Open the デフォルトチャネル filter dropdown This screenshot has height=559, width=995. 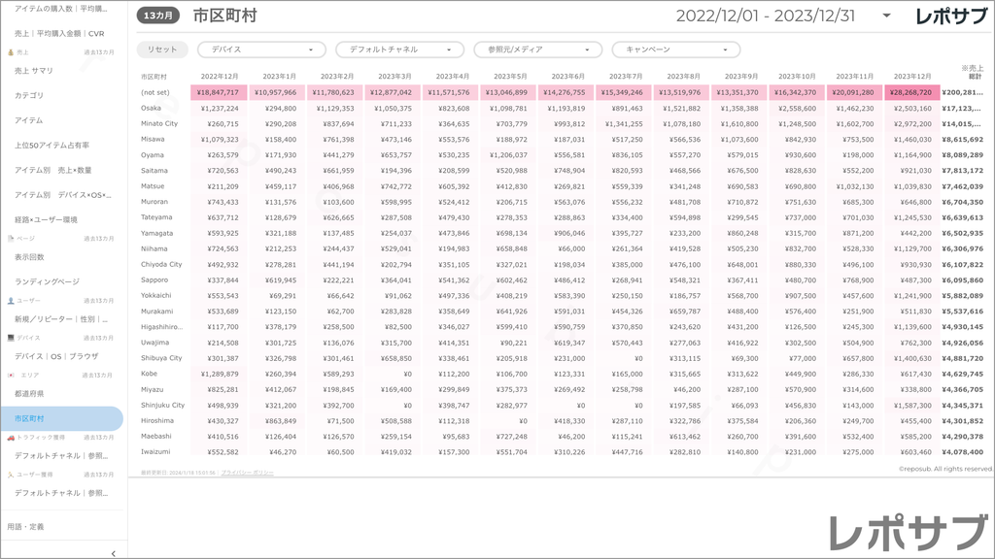(x=399, y=49)
